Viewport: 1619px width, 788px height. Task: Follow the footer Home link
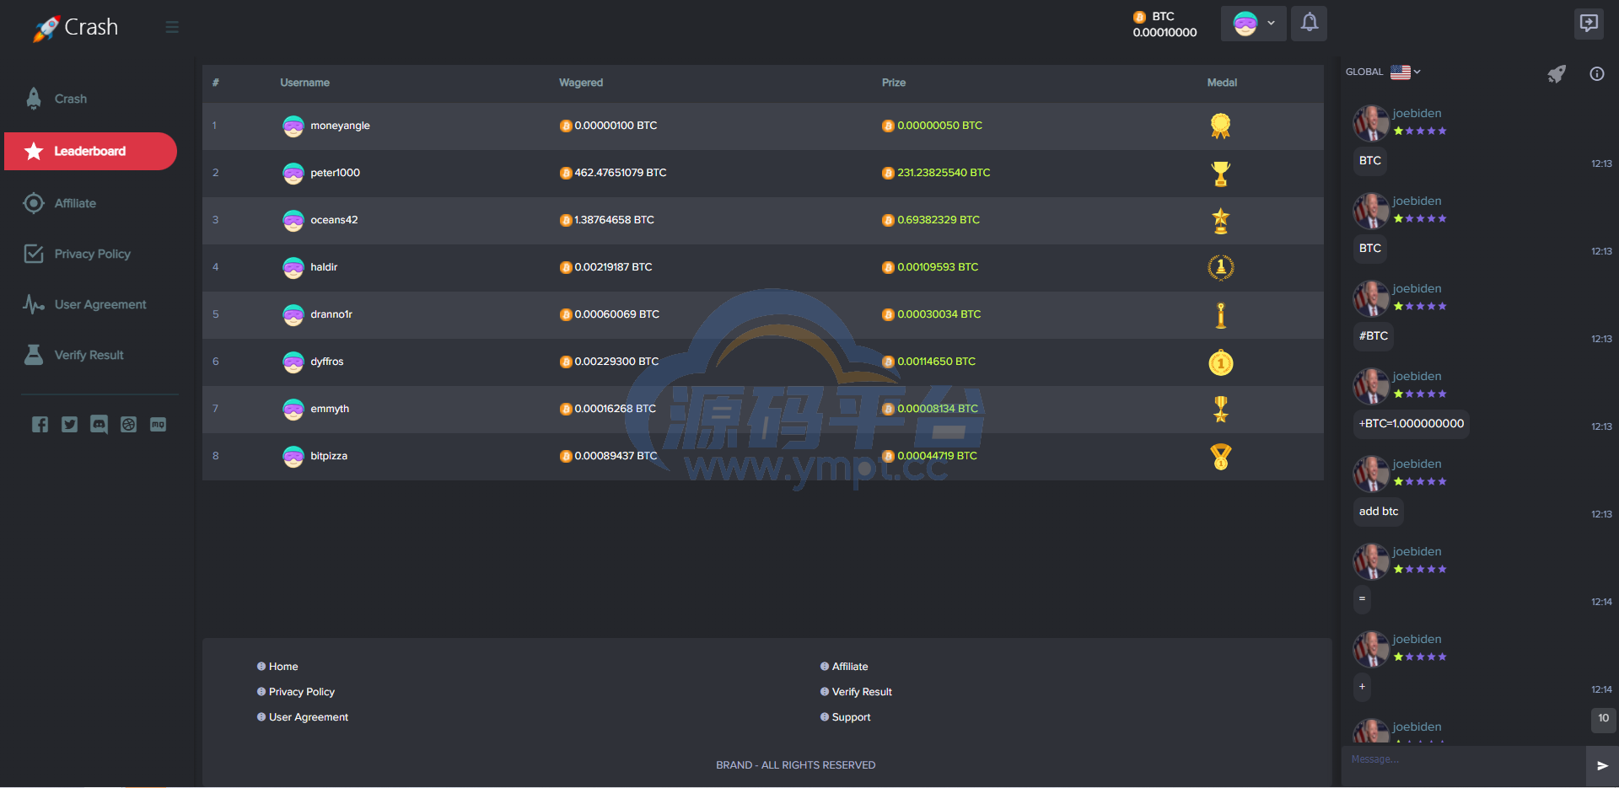[x=283, y=667]
